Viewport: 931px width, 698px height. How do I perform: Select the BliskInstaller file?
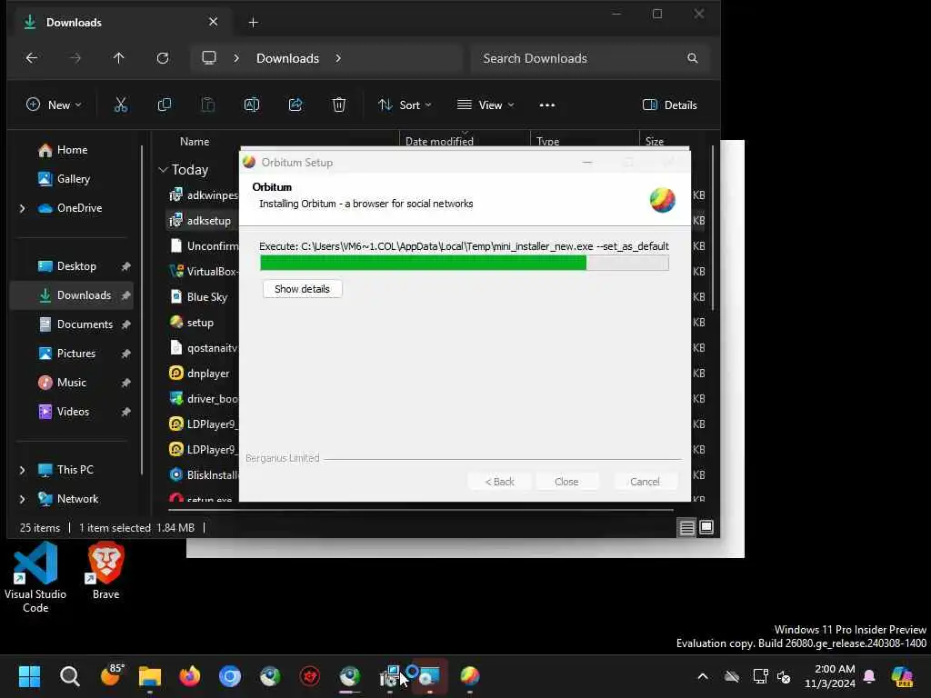pyautogui.click(x=203, y=475)
